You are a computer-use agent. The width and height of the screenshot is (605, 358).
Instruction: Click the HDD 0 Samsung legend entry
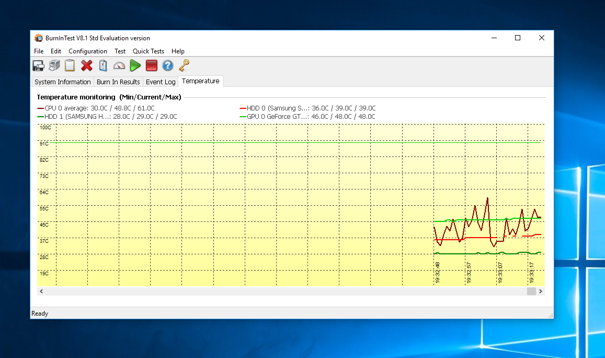[x=307, y=108]
